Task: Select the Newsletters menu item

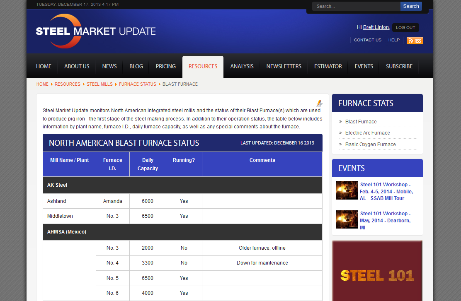Action: (x=284, y=66)
